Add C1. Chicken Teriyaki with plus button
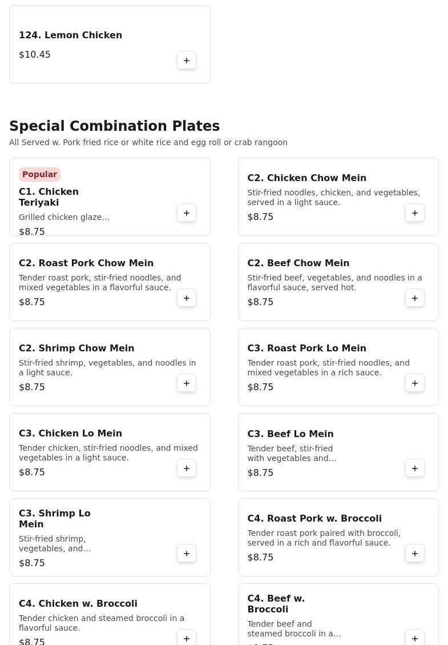This screenshot has height=645, width=448. 187,213
